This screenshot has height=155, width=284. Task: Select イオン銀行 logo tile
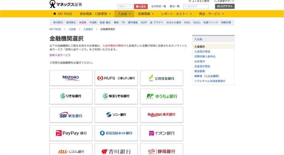coord(161,133)
